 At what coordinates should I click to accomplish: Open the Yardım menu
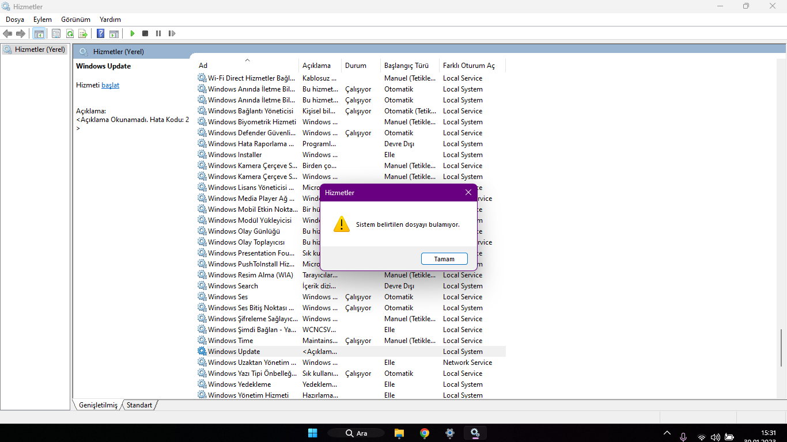click(x=110, y=20)
